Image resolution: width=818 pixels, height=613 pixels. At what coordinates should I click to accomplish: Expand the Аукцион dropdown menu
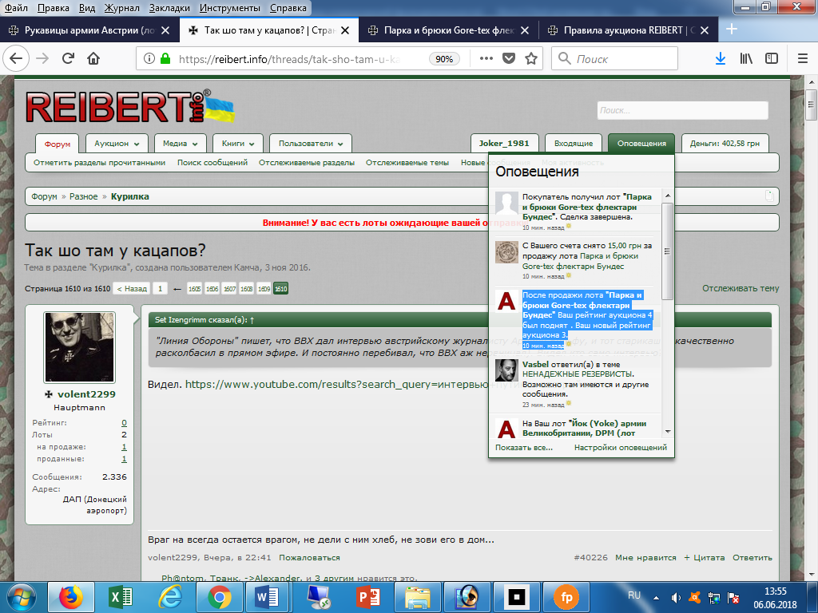(x=117, y=144)
